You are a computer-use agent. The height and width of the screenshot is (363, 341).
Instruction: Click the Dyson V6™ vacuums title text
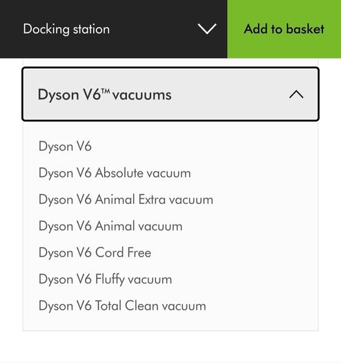pos(104,95)
